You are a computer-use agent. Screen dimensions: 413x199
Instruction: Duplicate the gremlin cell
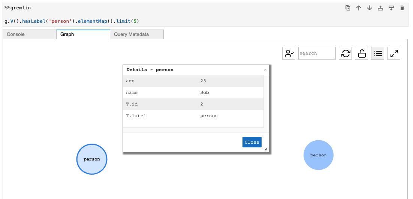[348, 8]
